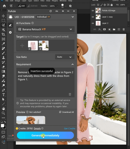Open the Banana Retouch function dropdown
Screen dimensions: 130x149
[45, 29]
